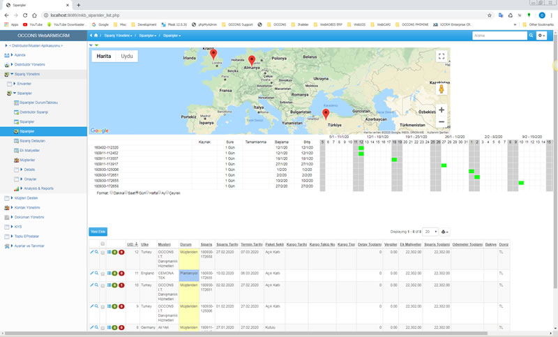
Task: Open the print/export dropdown next to page size
Action: pos(445,232)
